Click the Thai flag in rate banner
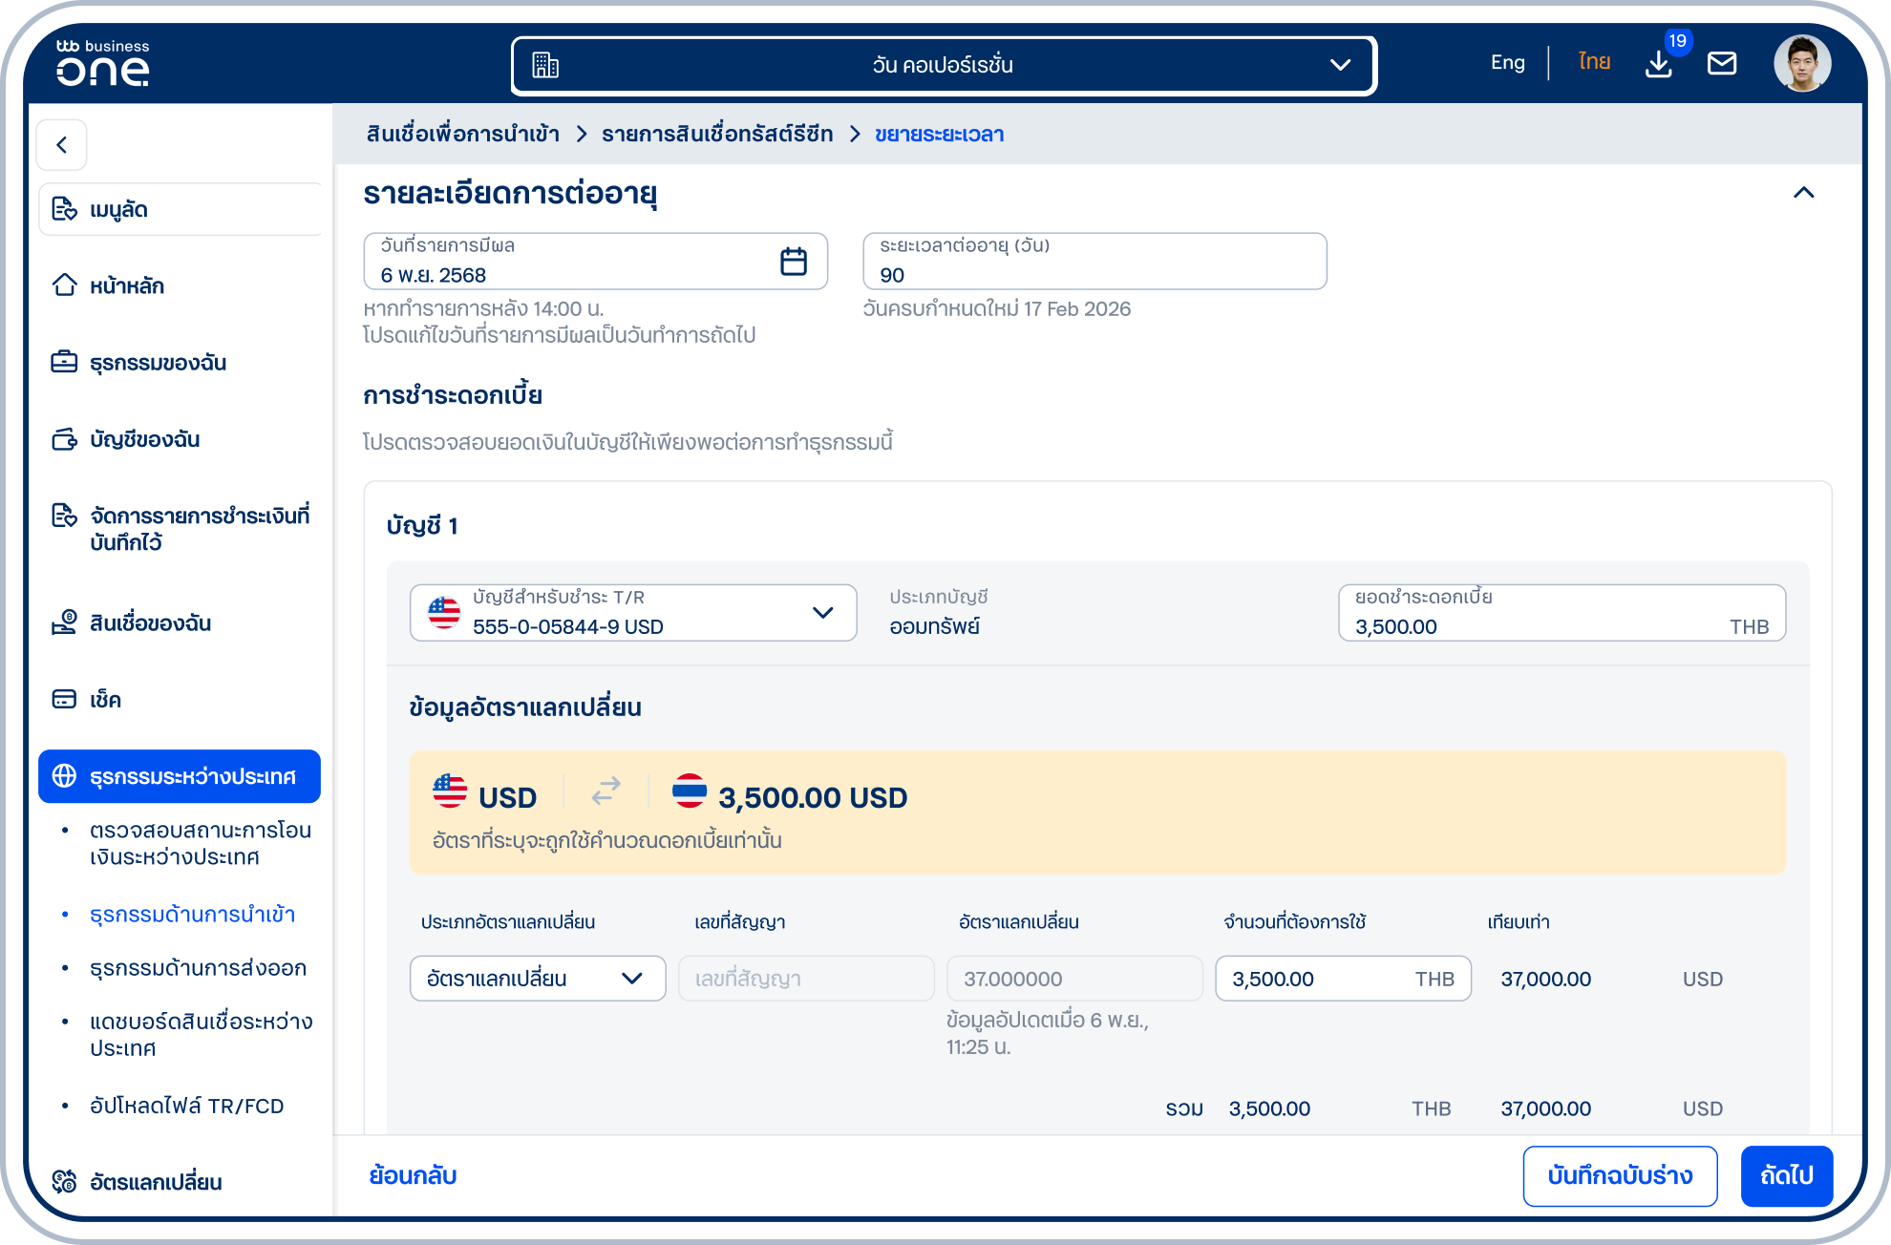 coord(690,791)
